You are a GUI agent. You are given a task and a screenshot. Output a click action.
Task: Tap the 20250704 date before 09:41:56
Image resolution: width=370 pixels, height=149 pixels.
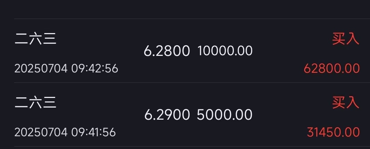click(41, 132)
